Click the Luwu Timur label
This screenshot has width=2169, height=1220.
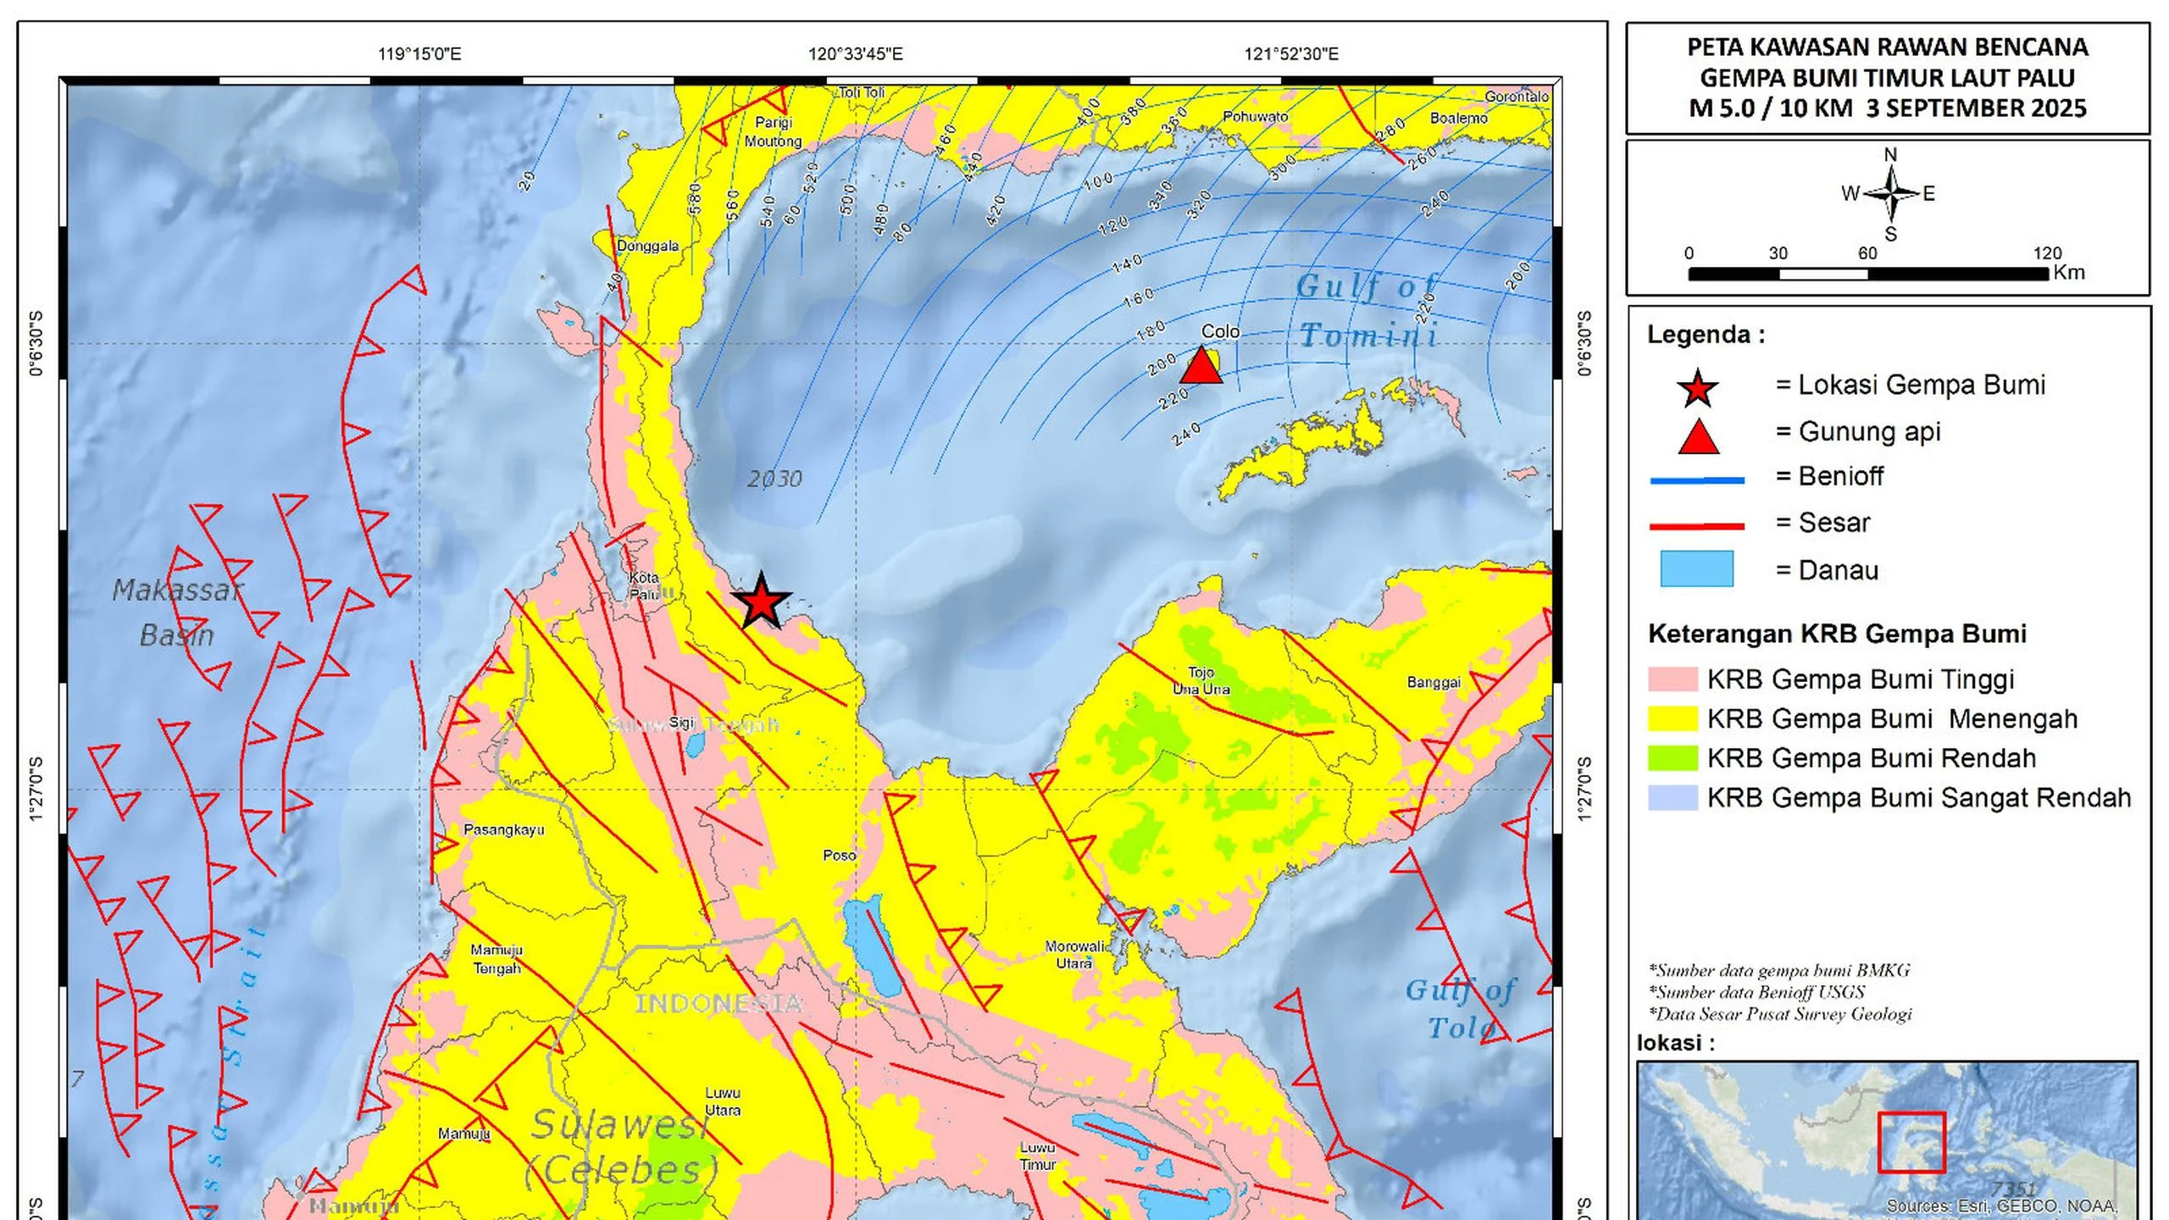(x=1038, y=1156)
